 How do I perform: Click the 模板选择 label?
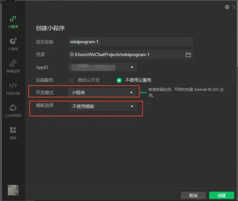click(45, 105)
